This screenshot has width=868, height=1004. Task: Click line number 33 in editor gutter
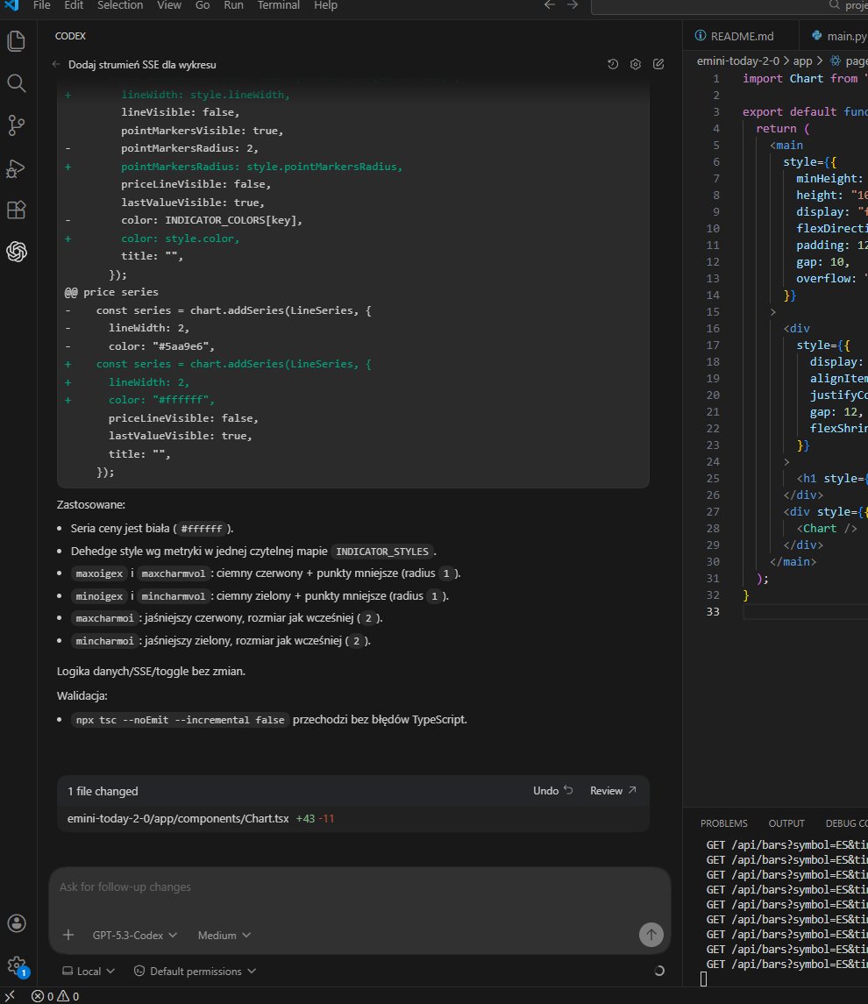pos(713,611)
